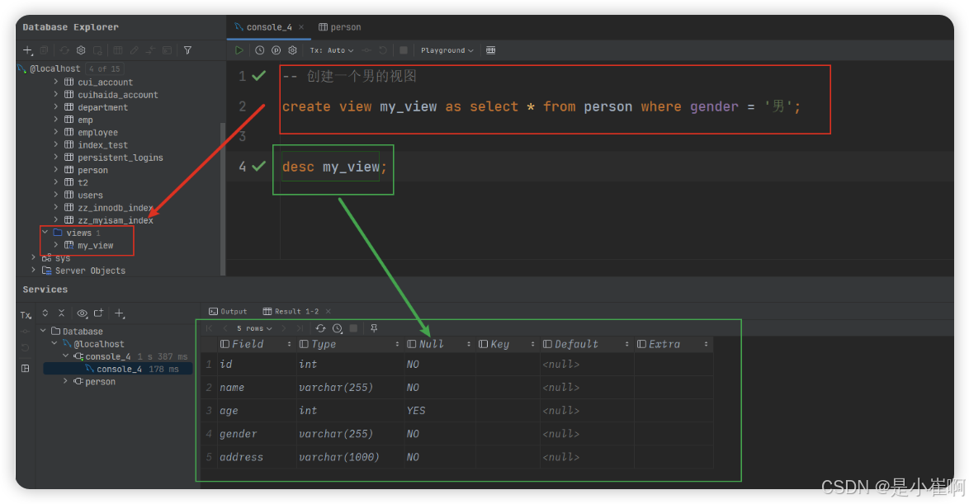Click the layout icon on Services left strip
The height and width of the screenshot is (504, 969).
tap(26, 368)
